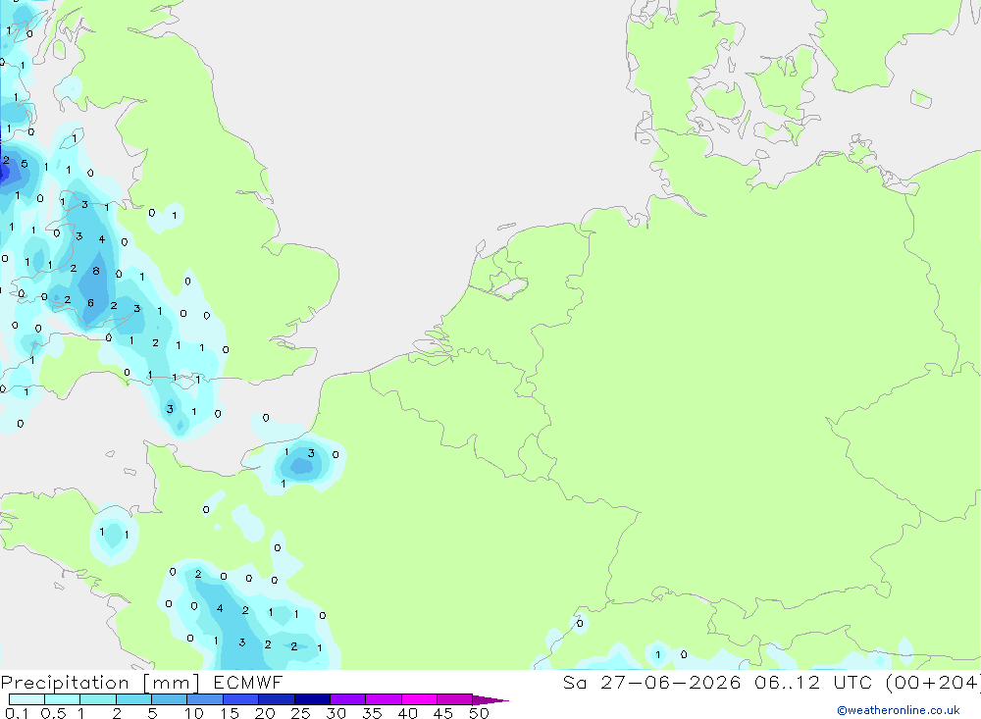Click the '0.1' legend scale label

point(17,713)
